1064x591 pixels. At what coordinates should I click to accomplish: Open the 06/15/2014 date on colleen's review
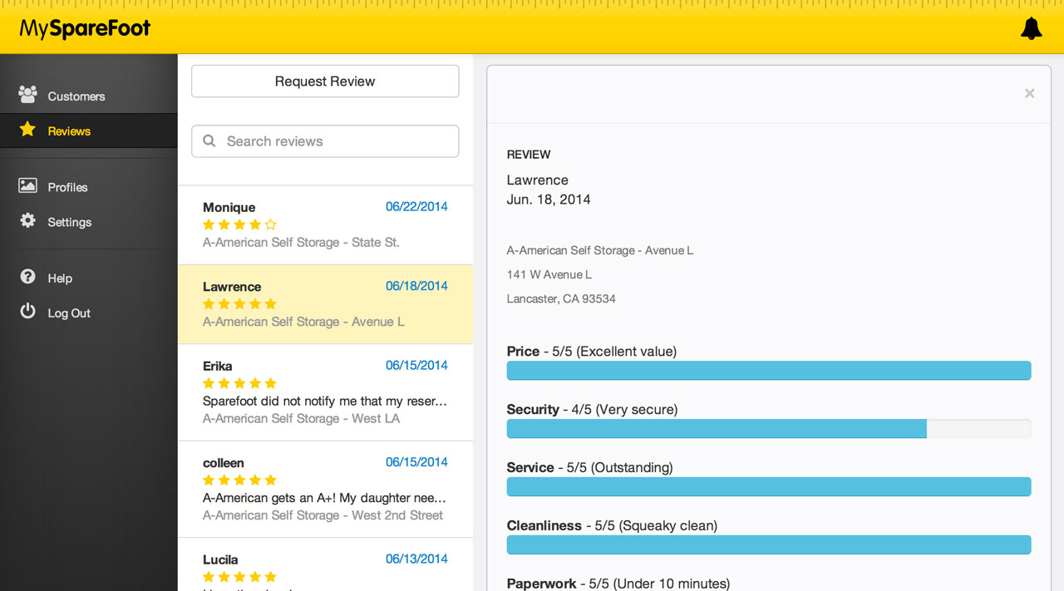tap(416, 462)
